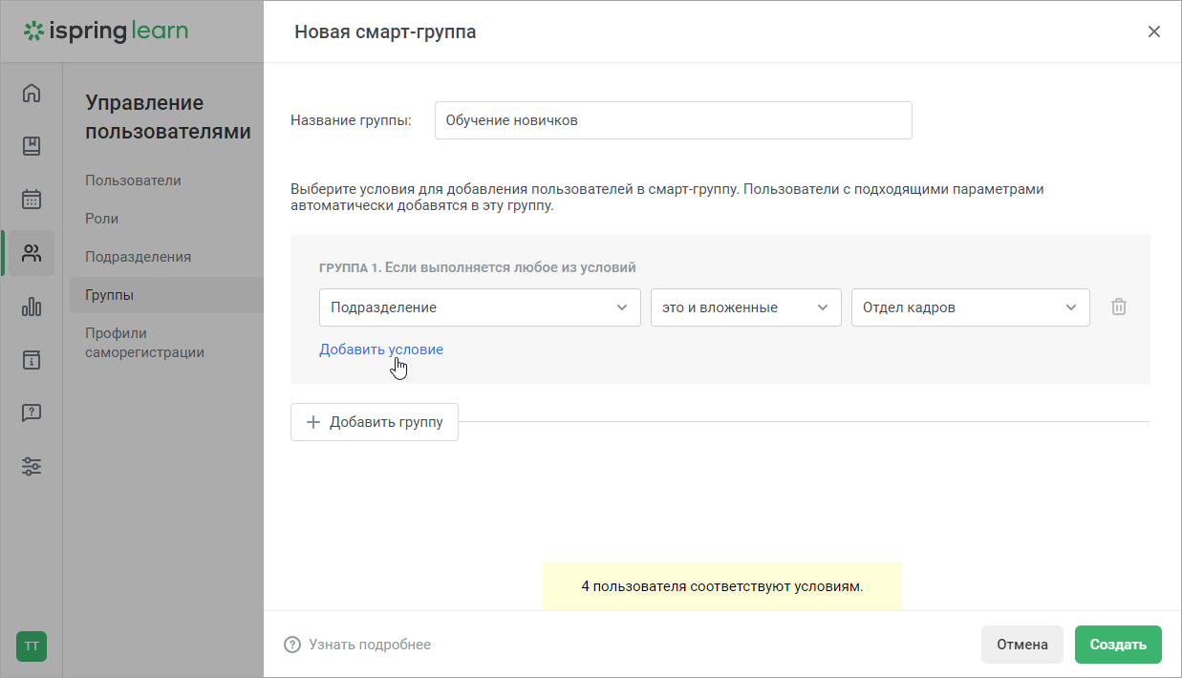Open the archive box info icon
1182x678 pixels.
tap(32, 360)
